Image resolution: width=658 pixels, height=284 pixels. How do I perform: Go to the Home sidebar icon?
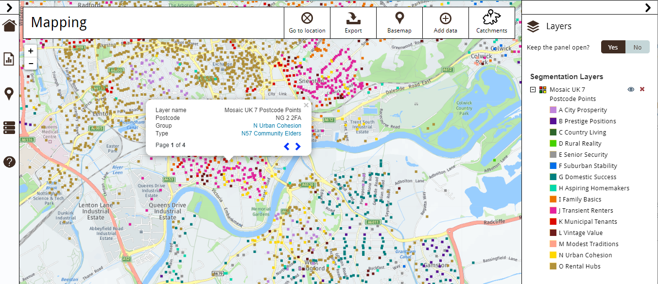coord(9,25)
